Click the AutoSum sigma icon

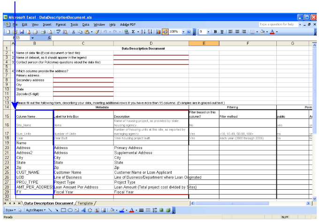point(133,32)
